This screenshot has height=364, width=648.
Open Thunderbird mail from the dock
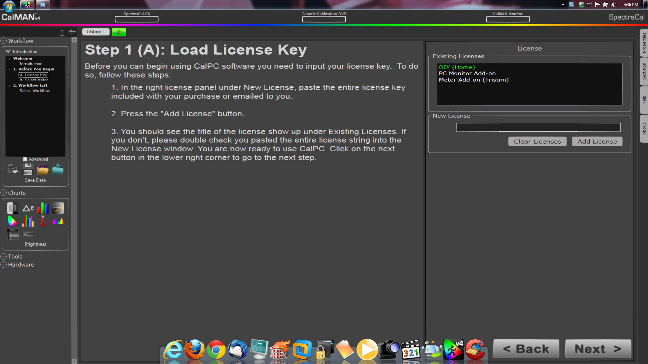coord(238,350)
